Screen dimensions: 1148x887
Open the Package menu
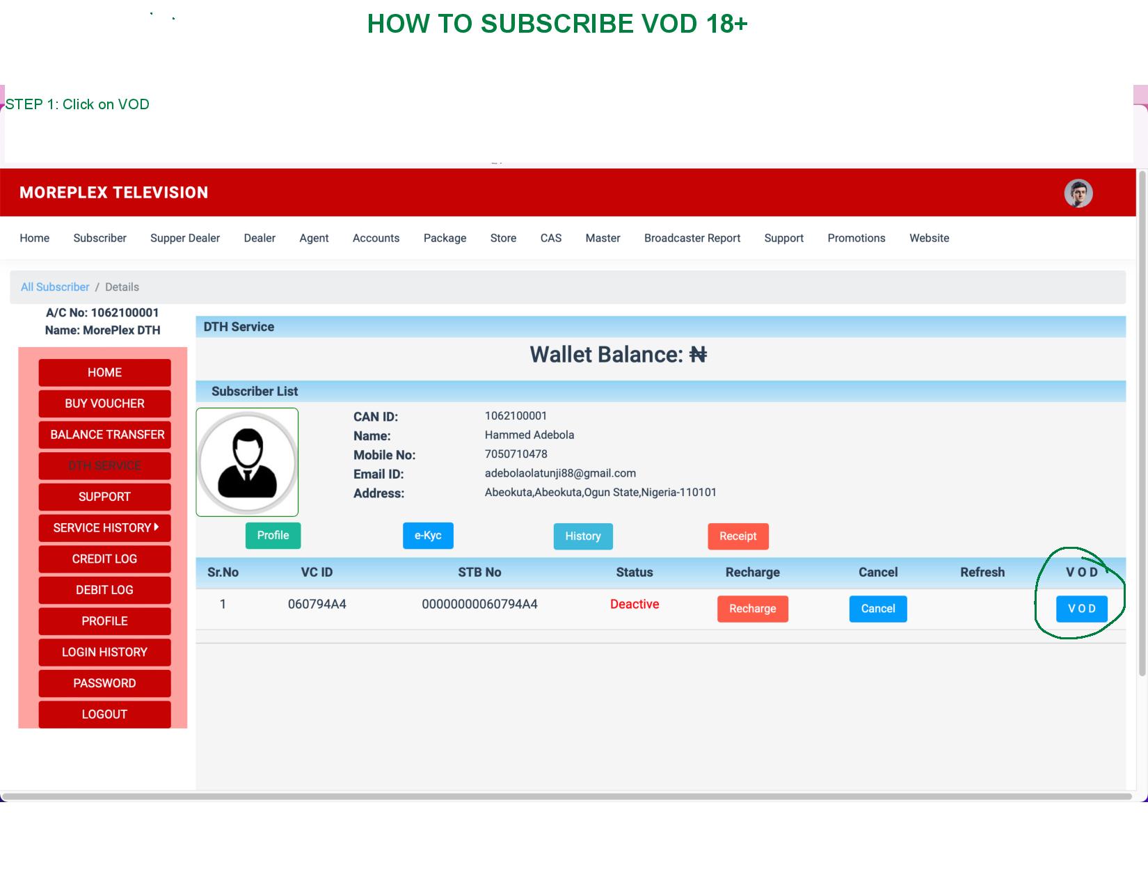tap(445, 238)
